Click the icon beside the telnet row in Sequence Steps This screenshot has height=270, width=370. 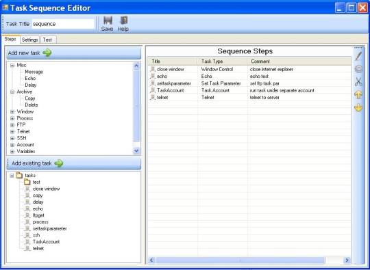(153, 97)
